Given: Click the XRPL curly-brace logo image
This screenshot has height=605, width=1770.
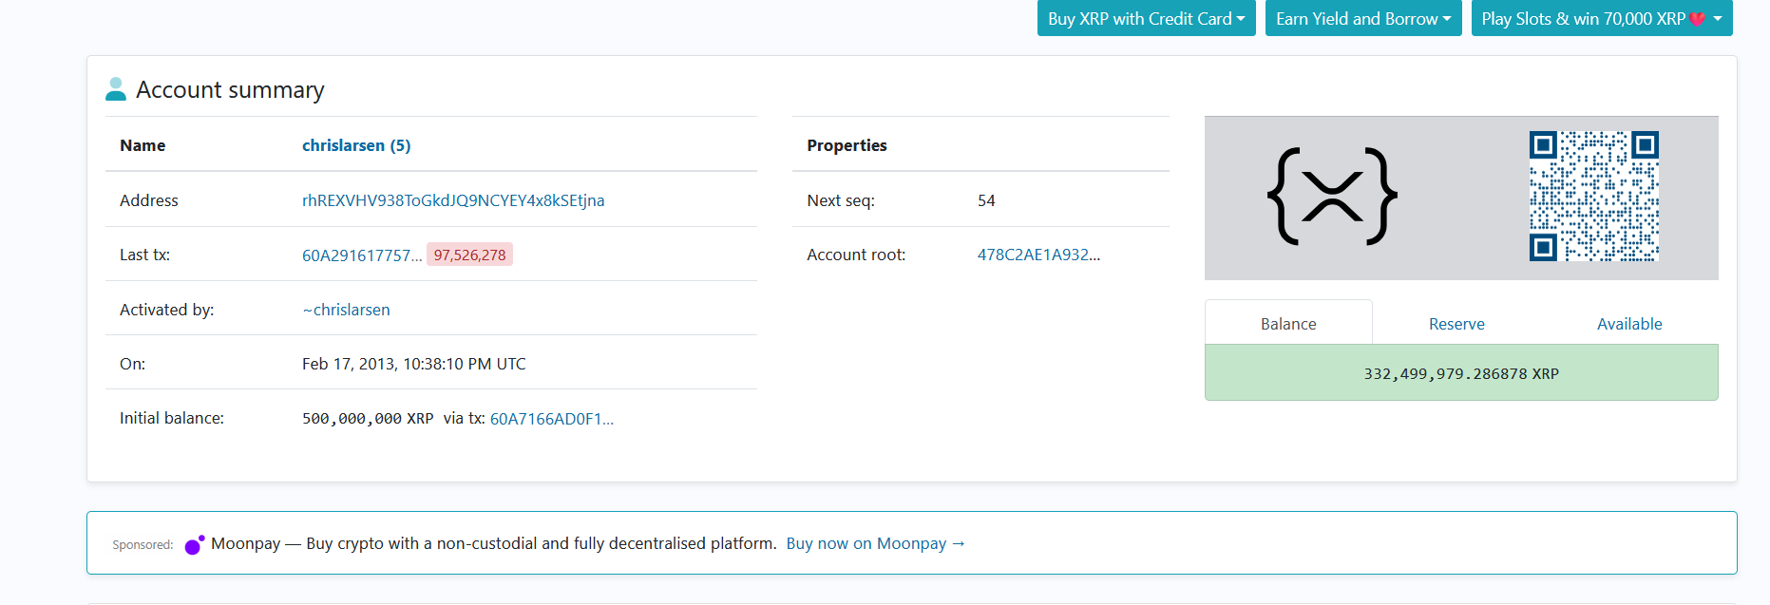Looking at the screenshot, I should pos(1332,197).
